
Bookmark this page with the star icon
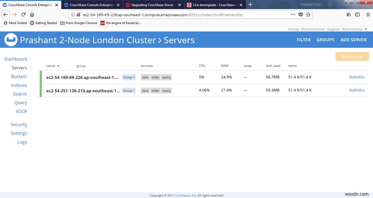coord(308,15)
